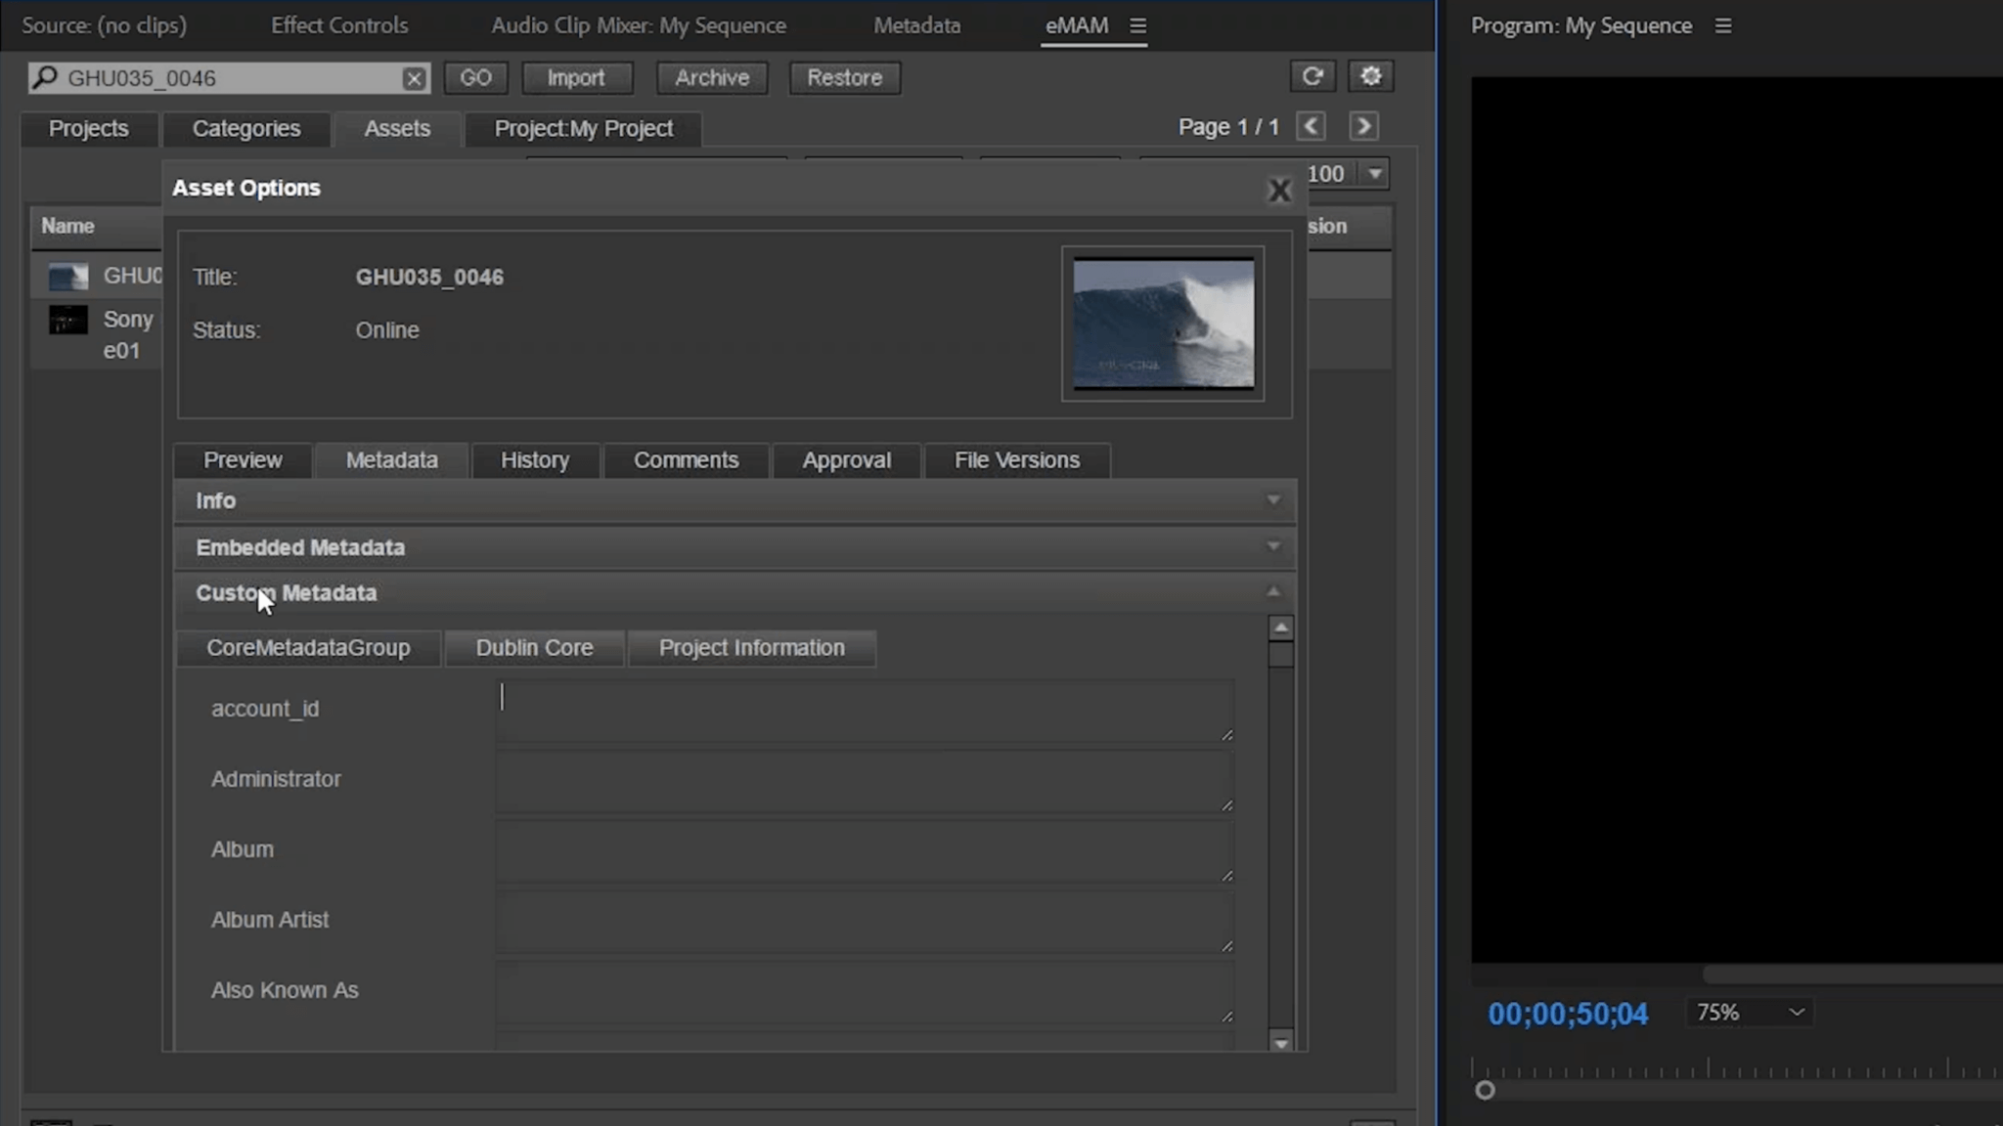Clear the search field with X icon
The height and width of the screenshot is (1126, 2003).
pyautogui.click(x=414, y=78)
